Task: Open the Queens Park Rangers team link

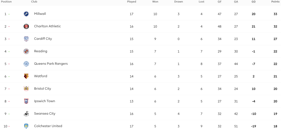Action: [51, 64]
